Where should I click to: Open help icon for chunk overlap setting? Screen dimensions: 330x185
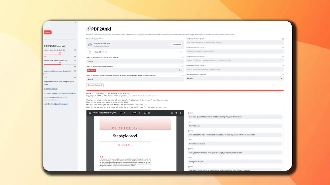[75, 61]
